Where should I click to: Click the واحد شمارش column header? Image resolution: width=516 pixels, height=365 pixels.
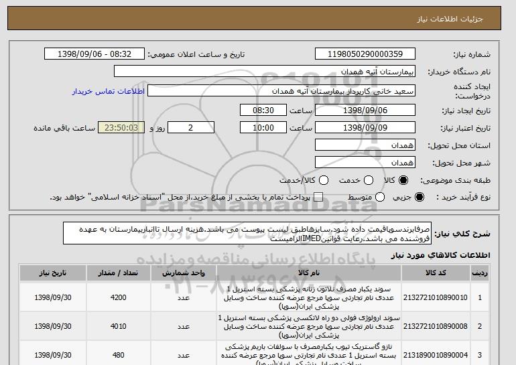(x=184, y=273)
